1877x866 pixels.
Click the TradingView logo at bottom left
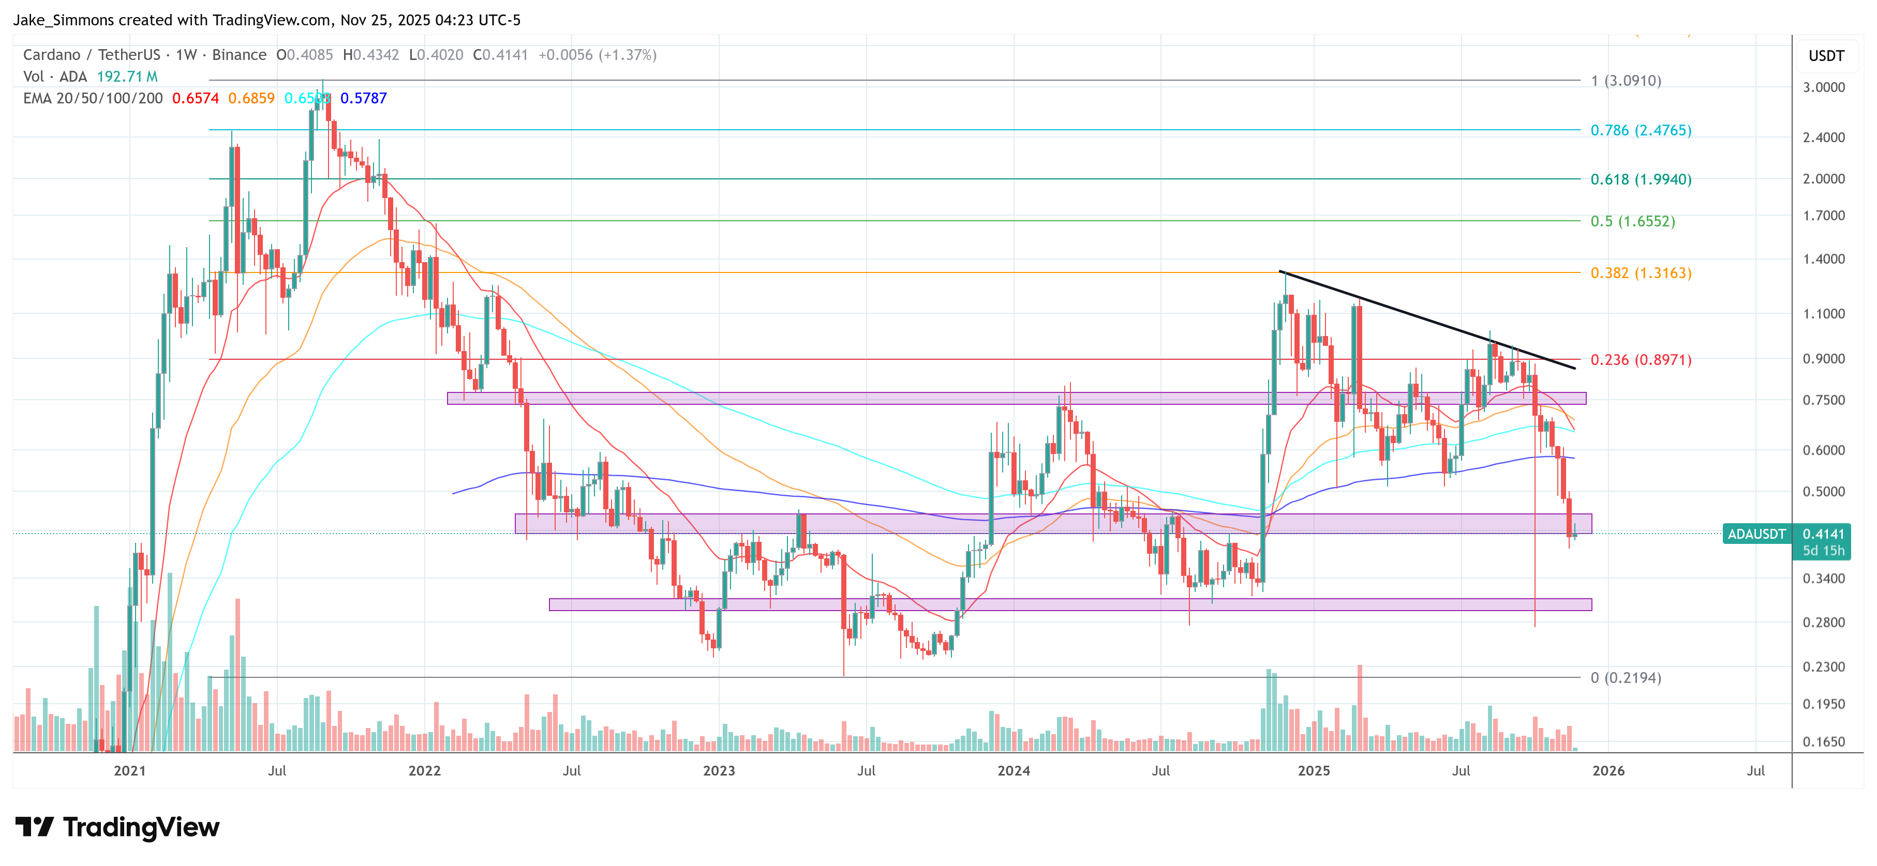point(116,827)
